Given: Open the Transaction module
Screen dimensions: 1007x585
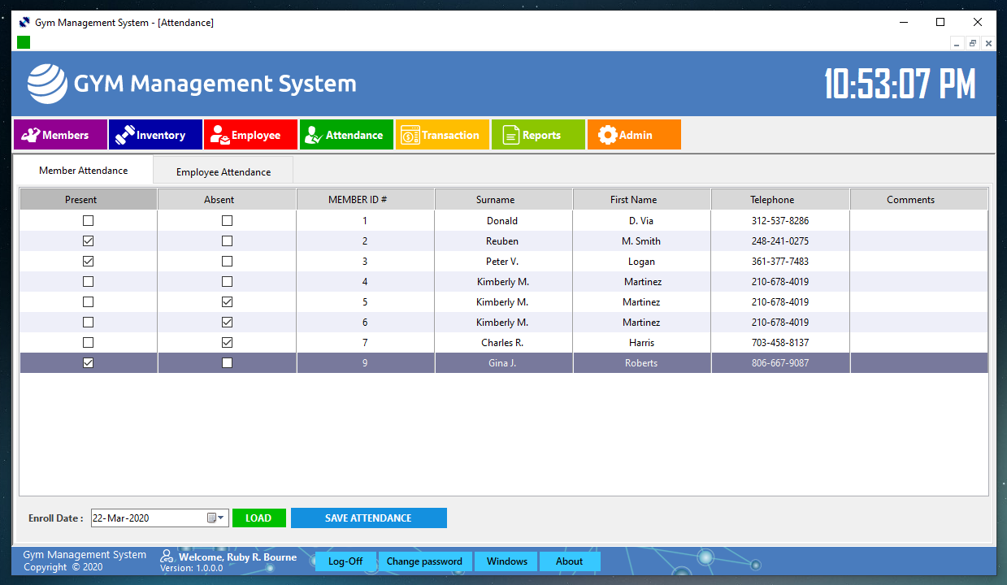Looking at the screenshot, I should [443, 136].
